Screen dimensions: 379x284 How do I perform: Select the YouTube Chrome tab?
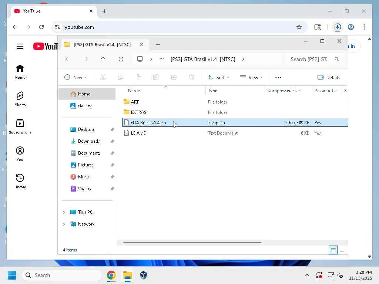(x=54, y=11)
